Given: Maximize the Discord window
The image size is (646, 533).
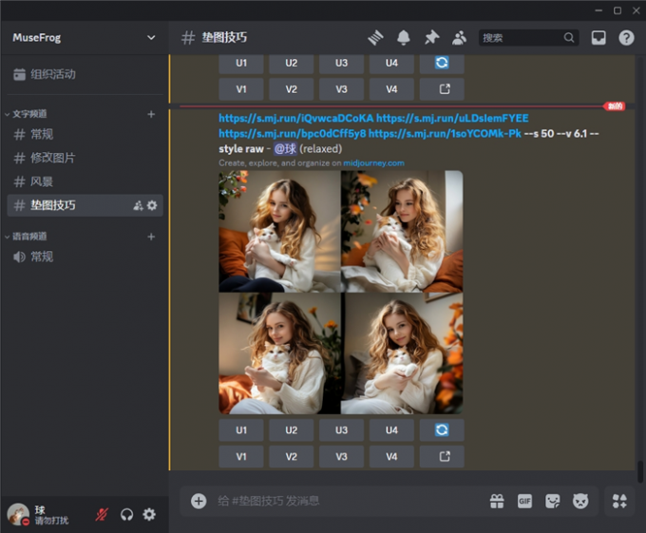Looking at the screenshot, I should 617,10.
